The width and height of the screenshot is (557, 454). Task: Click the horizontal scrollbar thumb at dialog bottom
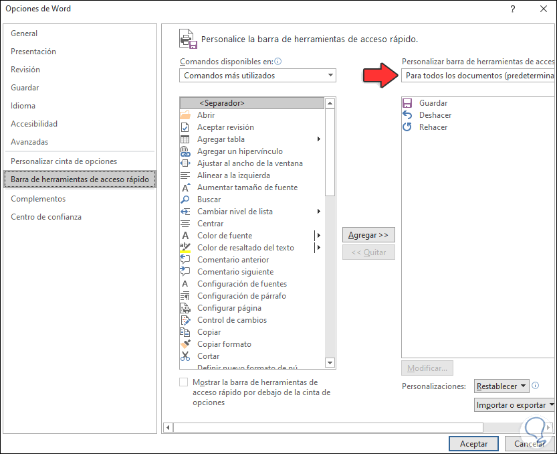[x=328, y=427]
